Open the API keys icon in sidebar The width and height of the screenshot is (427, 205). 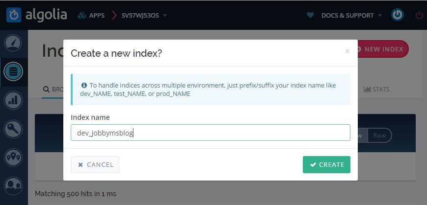13,129
